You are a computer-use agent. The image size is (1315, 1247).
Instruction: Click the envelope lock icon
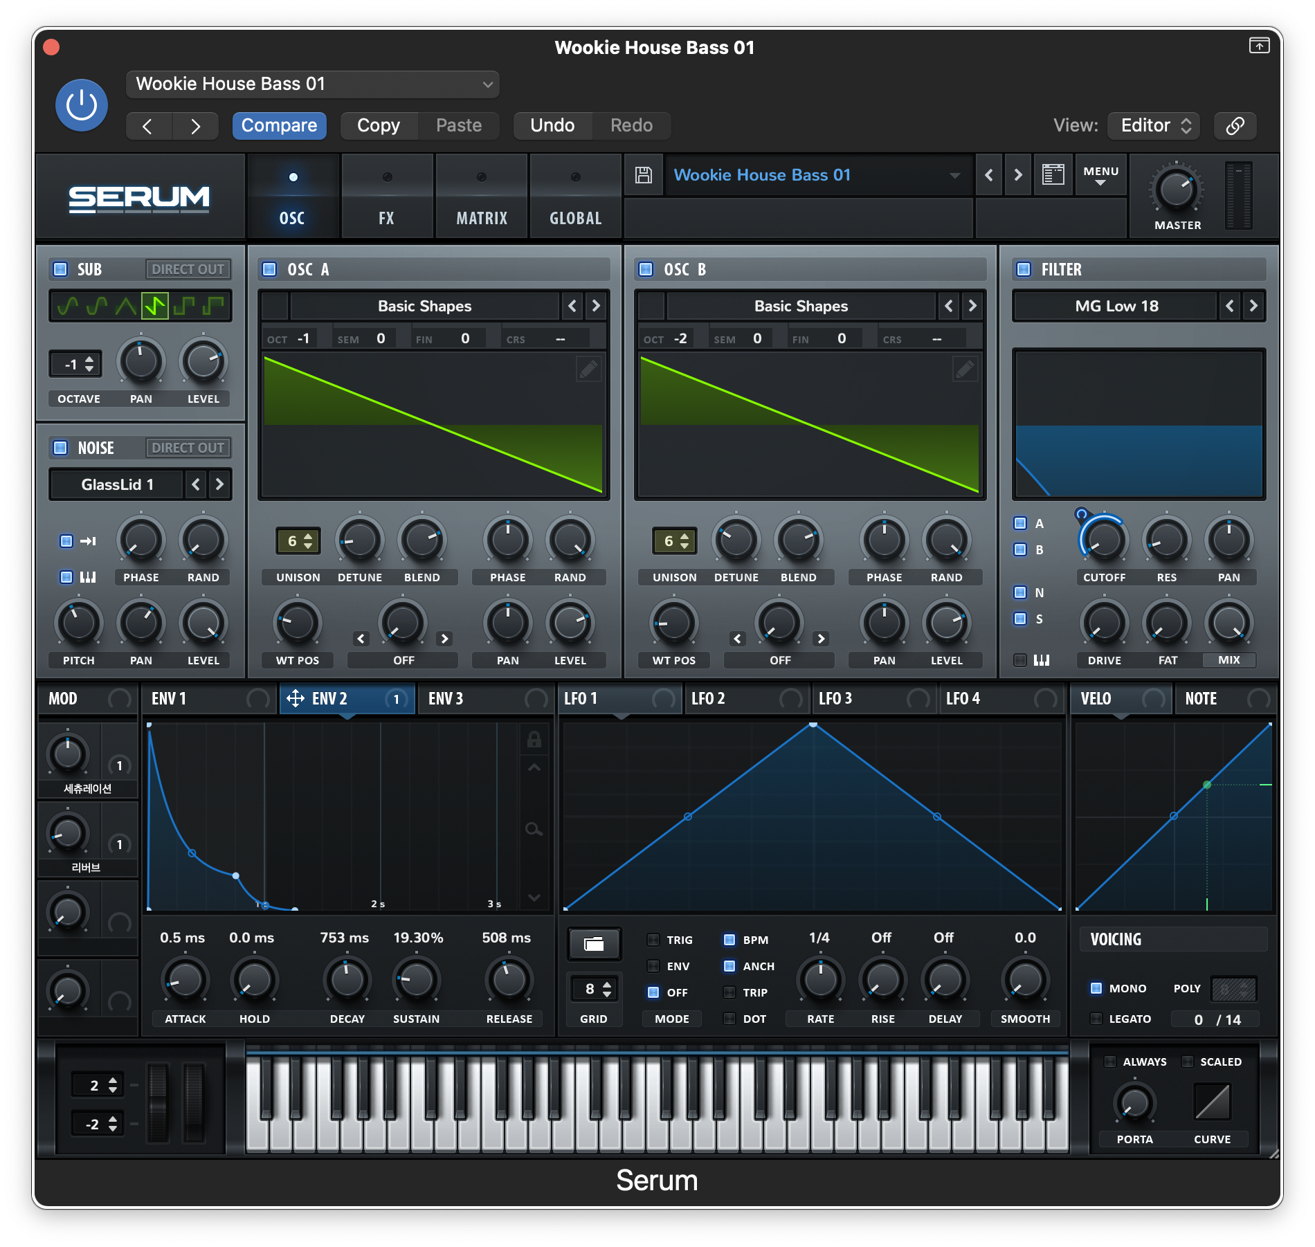coord(534,740)
